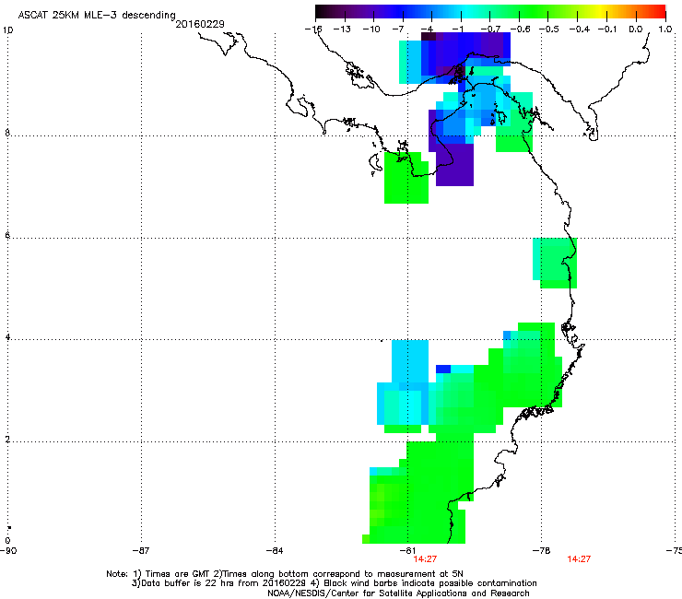This screenshot has height=599, width=682.
Task: Click the color bar label '-13'
Action: (342, 29)
